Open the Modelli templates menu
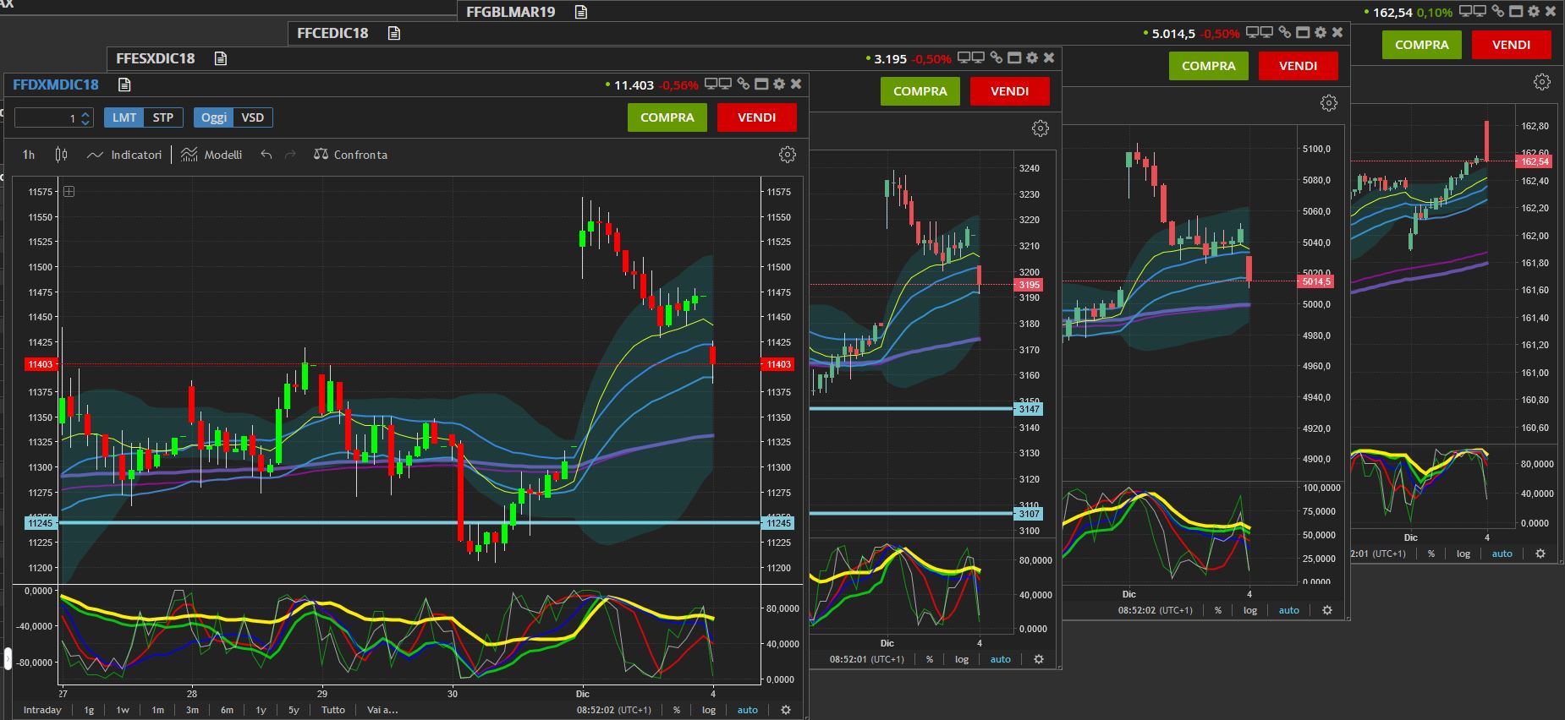 (211, 155)
